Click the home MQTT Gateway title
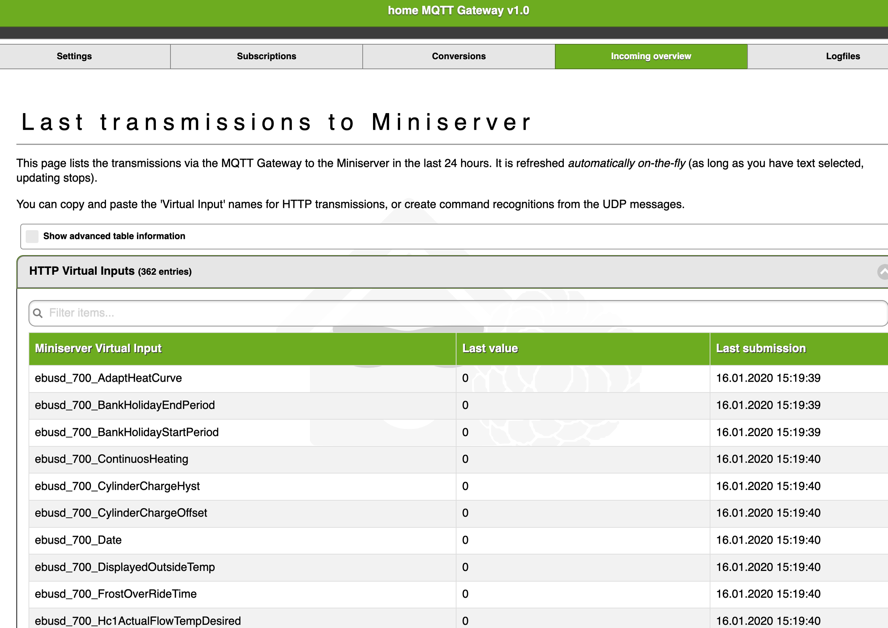The image size is (888, 628). [458, 10]
